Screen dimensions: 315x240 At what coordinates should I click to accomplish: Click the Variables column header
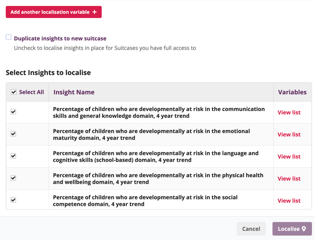point(292,92)
